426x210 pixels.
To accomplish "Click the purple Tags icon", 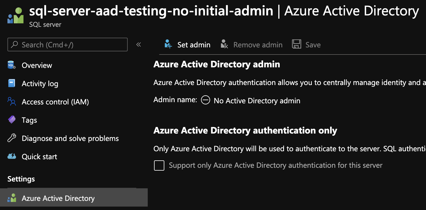I will [x=12, y=120].
